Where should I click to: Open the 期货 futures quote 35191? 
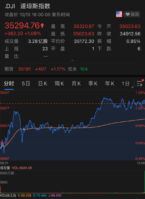25,69
